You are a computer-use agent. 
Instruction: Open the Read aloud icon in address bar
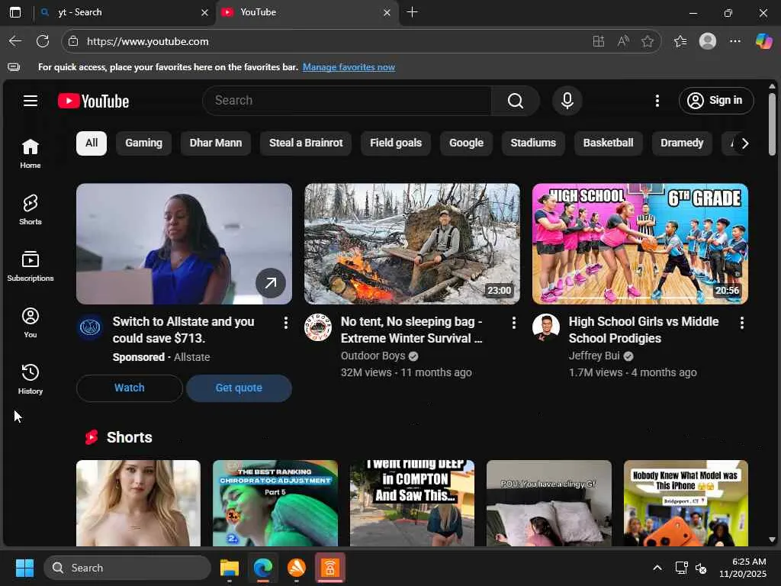coord(622,41)
